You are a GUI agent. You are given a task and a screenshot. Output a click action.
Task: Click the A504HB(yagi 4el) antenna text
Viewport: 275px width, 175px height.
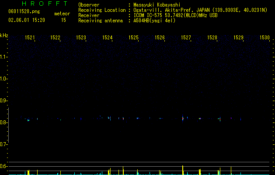click(154, 21)
